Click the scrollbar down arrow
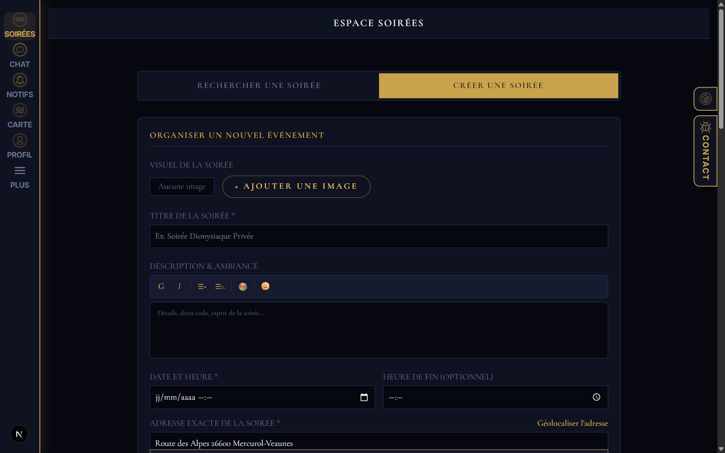725x453 pixels. tap(721, 449)
